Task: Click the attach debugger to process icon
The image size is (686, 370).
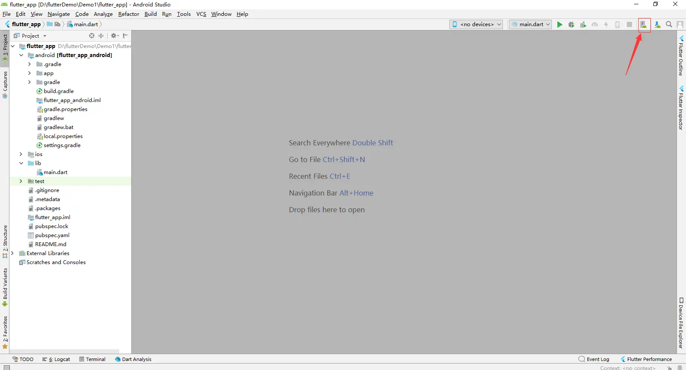Action: tap(617, 24)
